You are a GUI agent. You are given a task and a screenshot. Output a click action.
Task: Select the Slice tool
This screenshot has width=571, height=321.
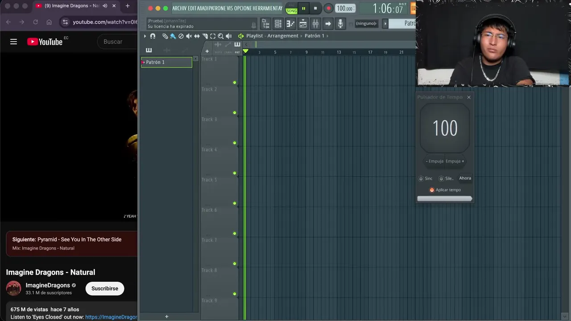coord(205,36)
